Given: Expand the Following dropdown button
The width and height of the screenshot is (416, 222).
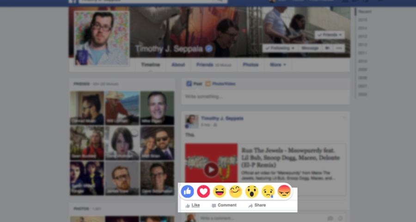Looking at the screenshot, I should coord(279,48).
